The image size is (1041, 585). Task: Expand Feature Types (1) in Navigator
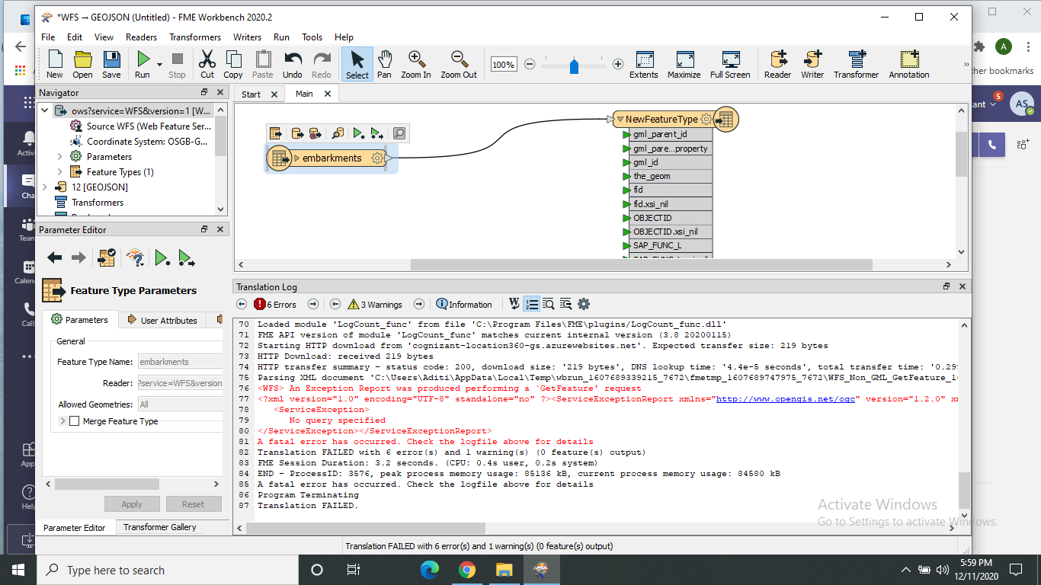[59, 171]
